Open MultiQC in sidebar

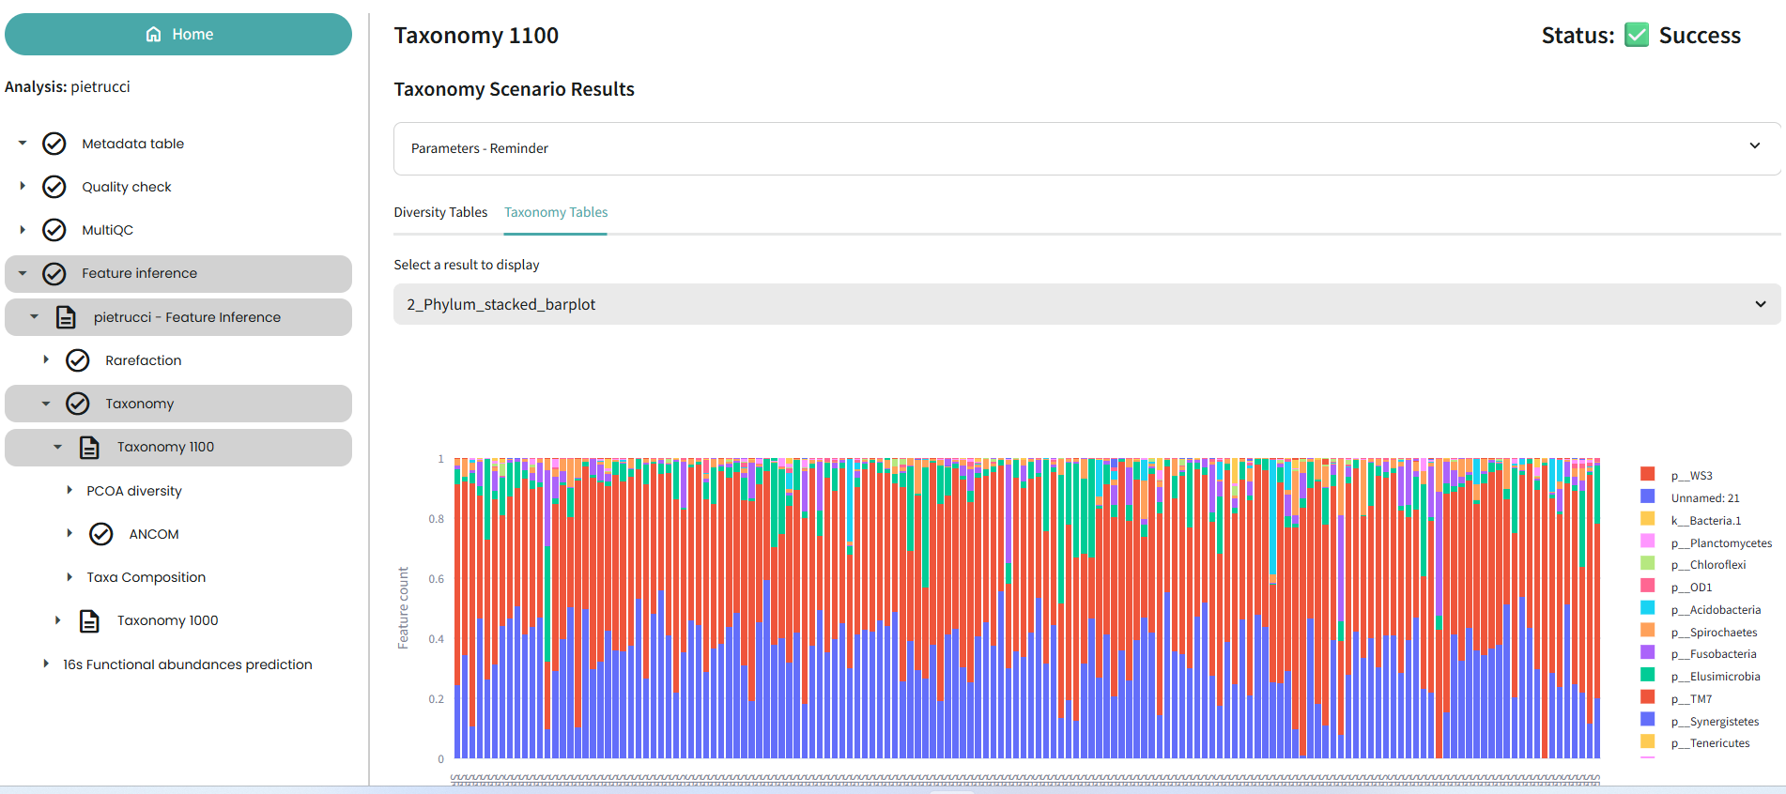click(x=107, y=230)
